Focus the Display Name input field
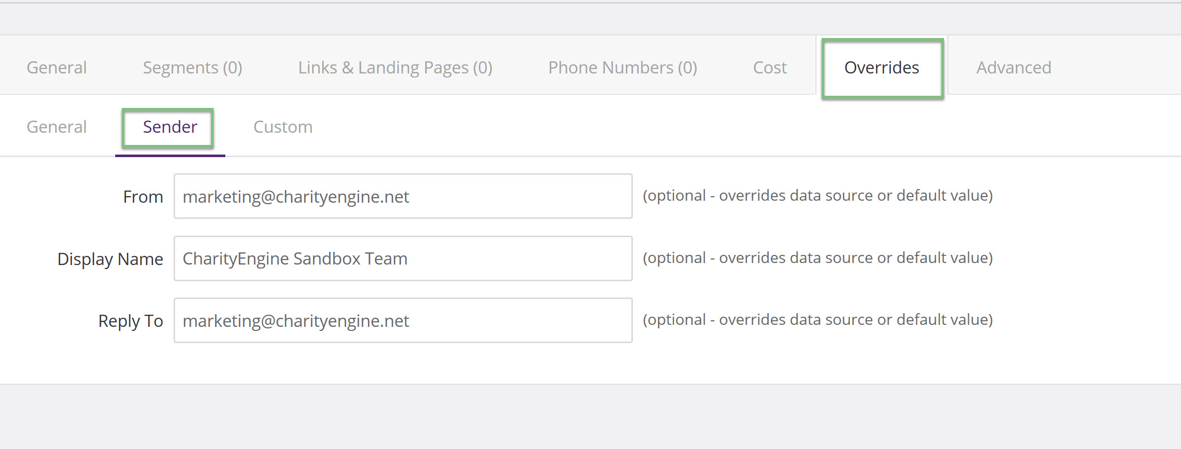This screenshot has width=1181, height=449. [x=403, y=258]
